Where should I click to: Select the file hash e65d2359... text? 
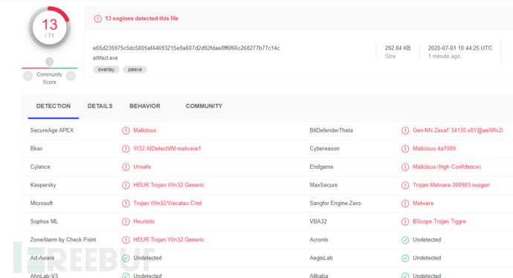[x=186, y=48]
